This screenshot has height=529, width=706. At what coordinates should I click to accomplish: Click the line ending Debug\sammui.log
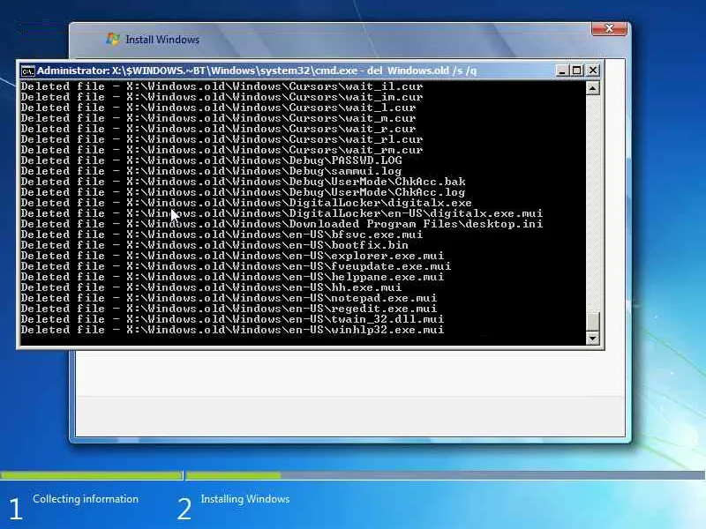tap(211, 171)
